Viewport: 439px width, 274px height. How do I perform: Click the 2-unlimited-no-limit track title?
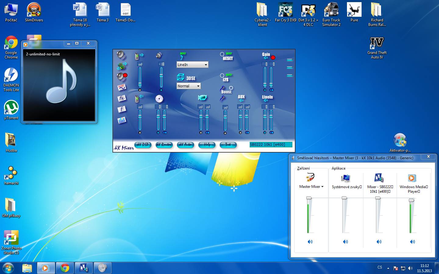(43, 54)
